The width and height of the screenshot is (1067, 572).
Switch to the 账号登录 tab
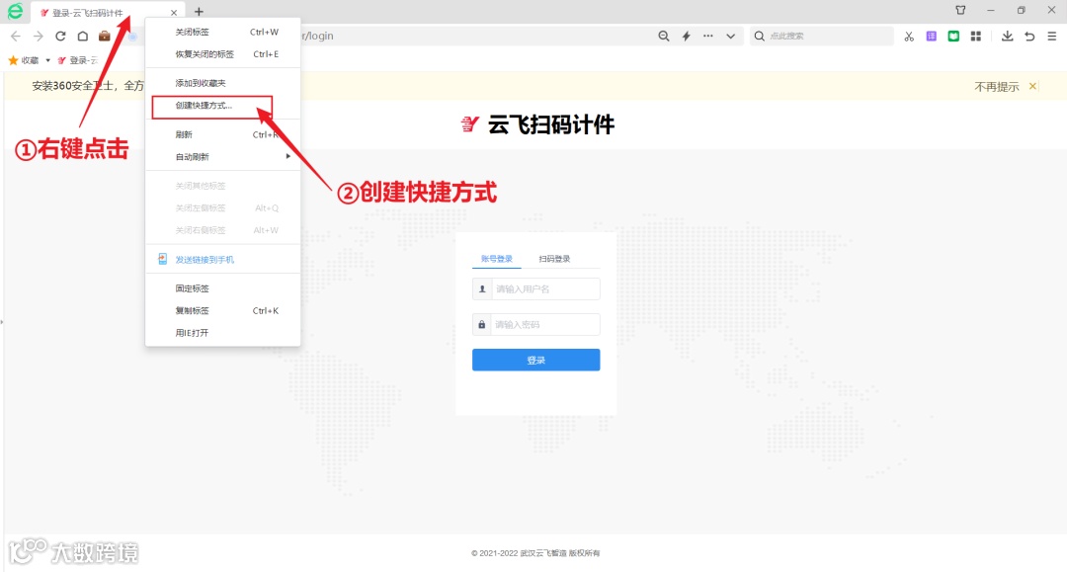497,259
